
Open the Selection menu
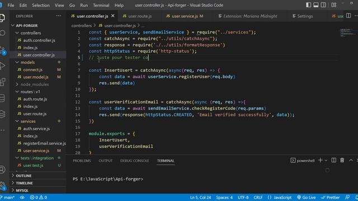point(41,5)
